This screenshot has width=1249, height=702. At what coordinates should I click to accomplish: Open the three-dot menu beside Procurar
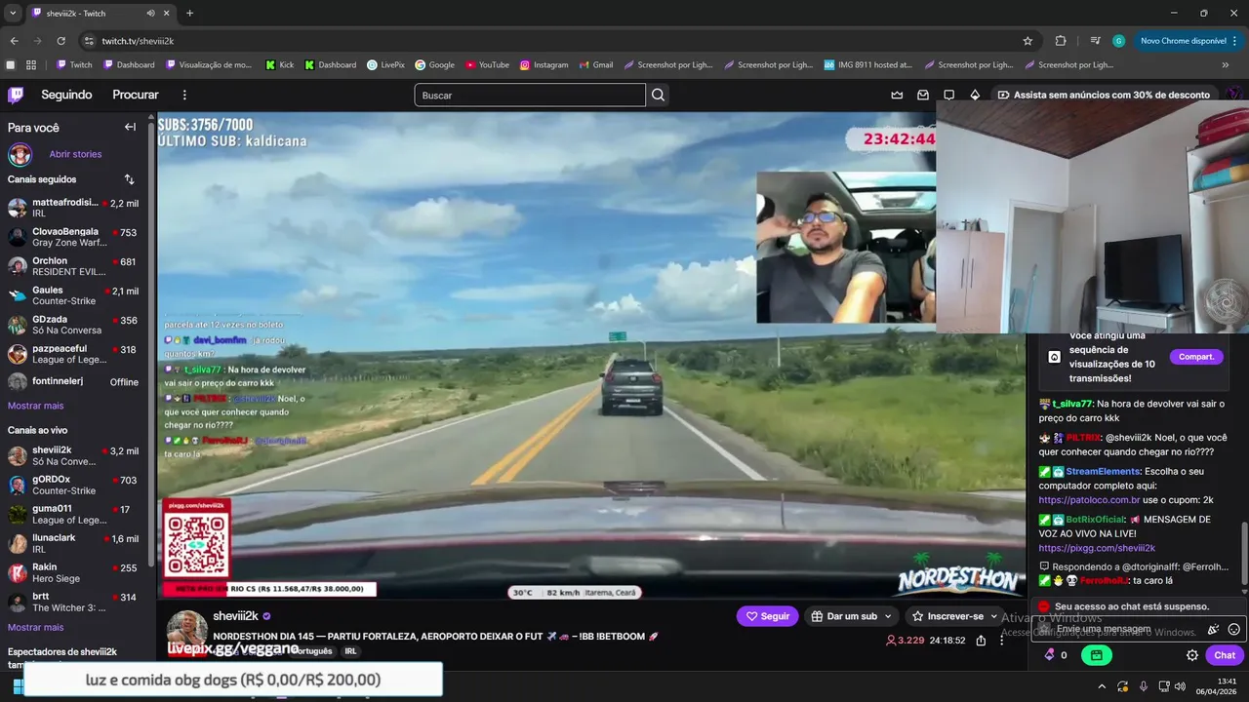(x=184, y=95)
